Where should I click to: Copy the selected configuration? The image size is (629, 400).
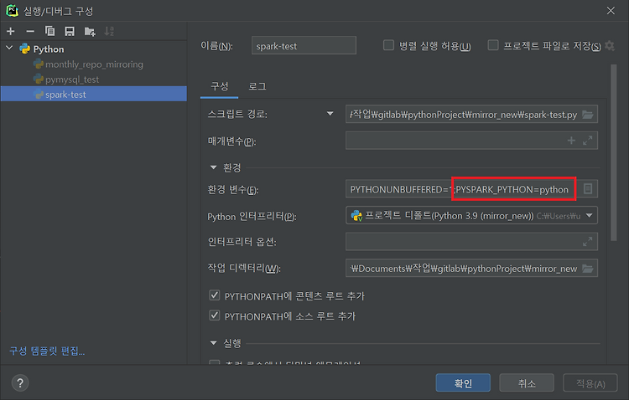coord(49,31)
